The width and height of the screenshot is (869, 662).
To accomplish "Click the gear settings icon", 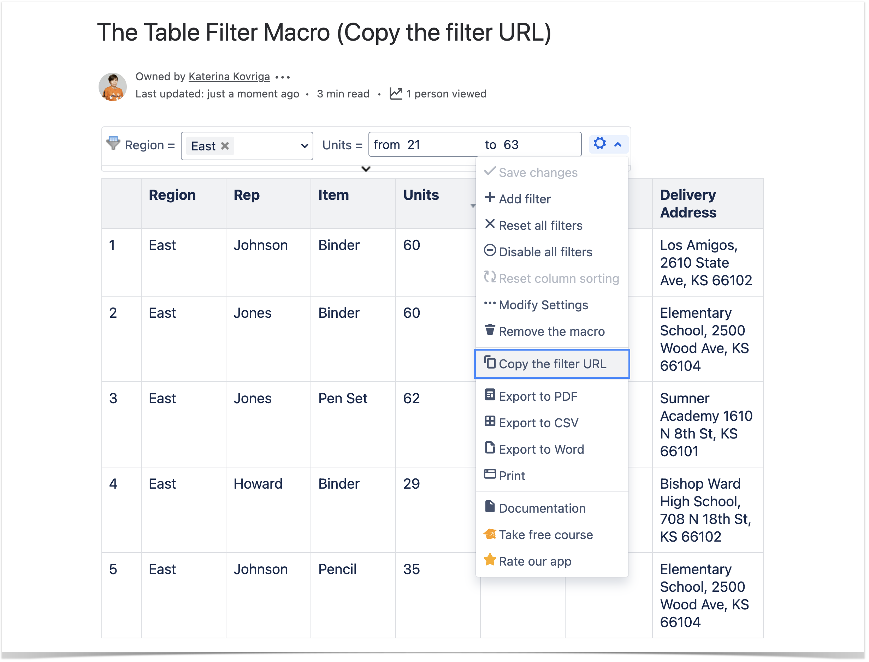I will click(600, 144).
